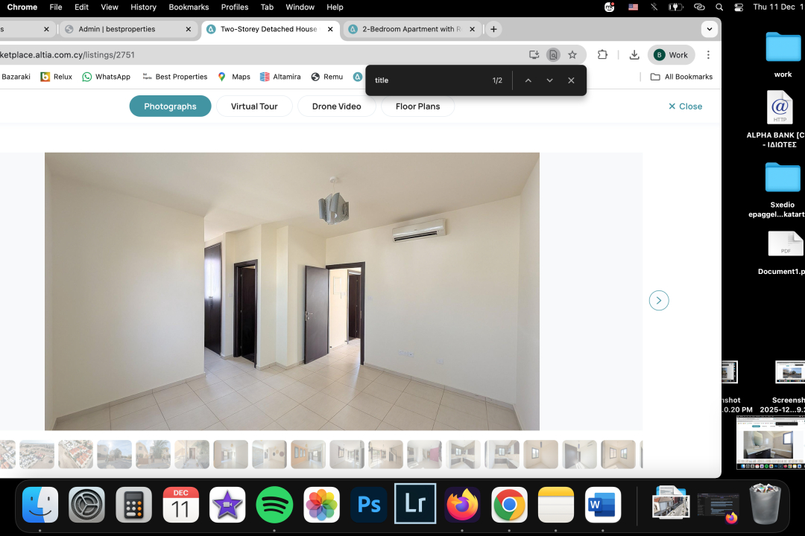
Task: Close the photo gallery via Close link
Action: click(684, 106)
